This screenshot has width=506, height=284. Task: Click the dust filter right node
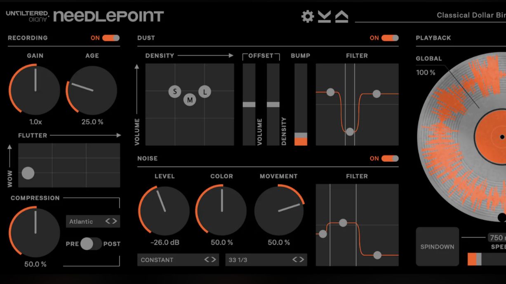point(377,94)
